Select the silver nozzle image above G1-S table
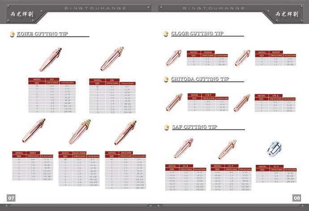 point(275,149)
